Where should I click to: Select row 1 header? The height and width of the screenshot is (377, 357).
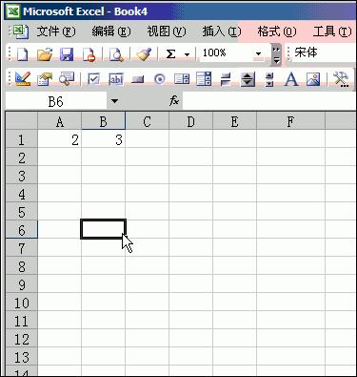pos(22,139)
